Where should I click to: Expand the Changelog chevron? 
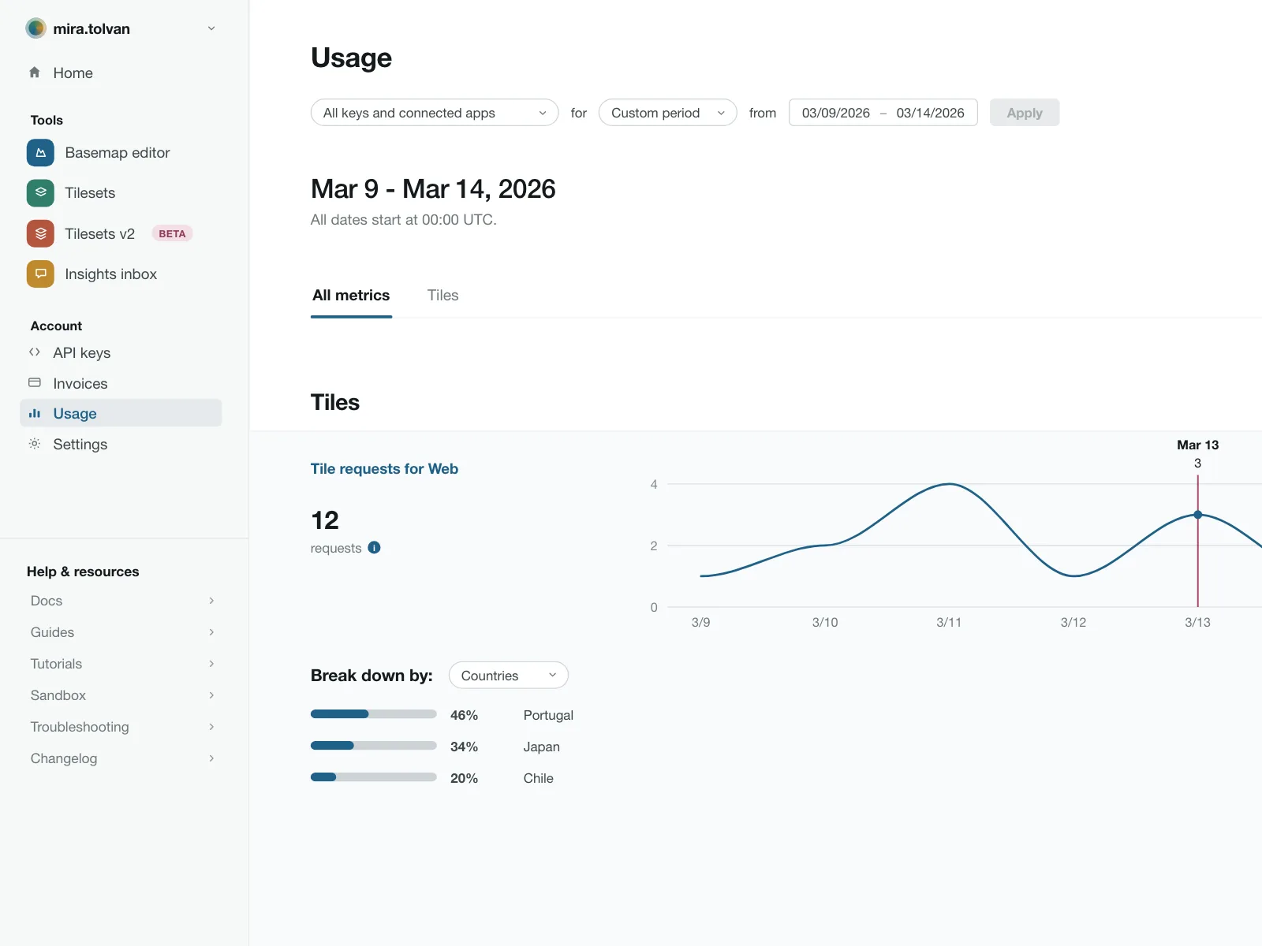click(x=211, y=758)
